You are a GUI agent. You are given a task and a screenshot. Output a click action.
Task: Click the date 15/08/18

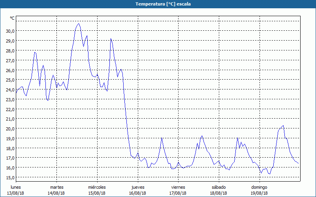pyautogui.click(x=97, y=193)
